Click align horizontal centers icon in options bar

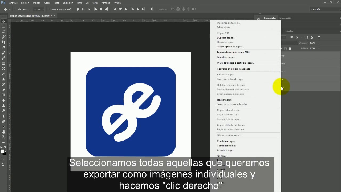(x=101, y=9)
